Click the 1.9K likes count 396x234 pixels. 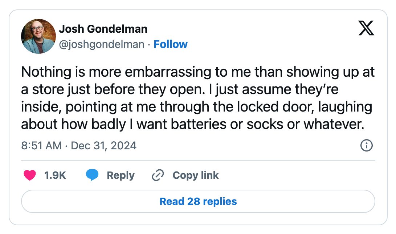point(55,175)
